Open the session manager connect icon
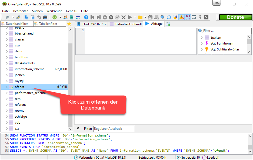This screenshot has width=253, height=160. click(x=7, y=17)
